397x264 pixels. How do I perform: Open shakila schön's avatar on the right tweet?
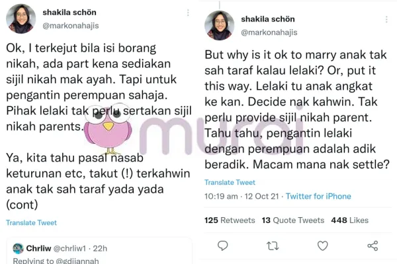tap(219, 25)
